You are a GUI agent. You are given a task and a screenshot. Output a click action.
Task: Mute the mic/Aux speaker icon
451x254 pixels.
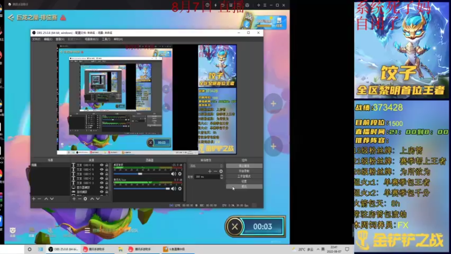tap(174, 189)
